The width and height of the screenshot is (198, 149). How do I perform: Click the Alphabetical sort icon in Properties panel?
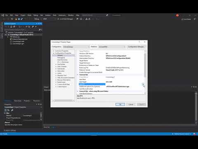8,110
